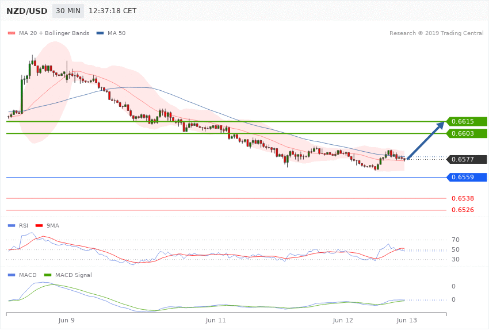Click the MA 50 legend label
This screenshot has width=489, height=331.
[x=116, y=33]
